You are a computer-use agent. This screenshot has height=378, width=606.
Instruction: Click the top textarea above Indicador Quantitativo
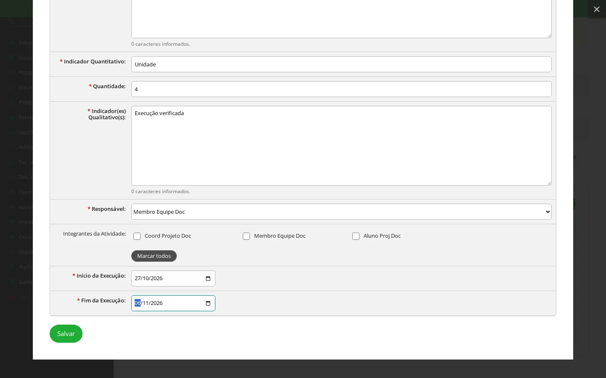341,19
